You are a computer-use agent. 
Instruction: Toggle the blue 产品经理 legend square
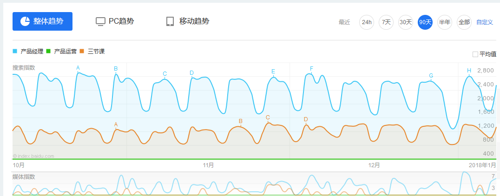click(15, 51)
